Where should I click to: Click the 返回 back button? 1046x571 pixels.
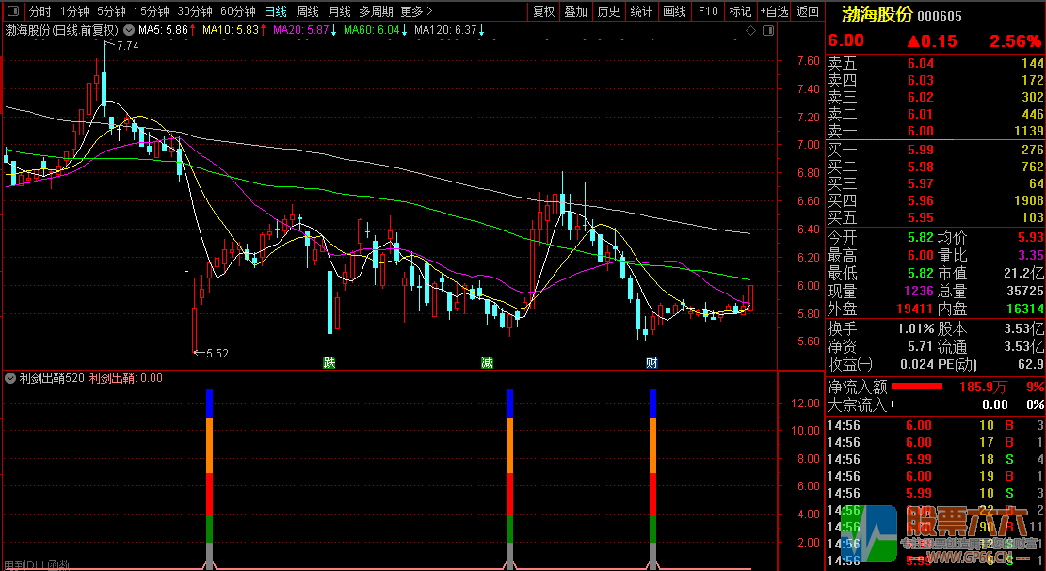pos(808,12)
